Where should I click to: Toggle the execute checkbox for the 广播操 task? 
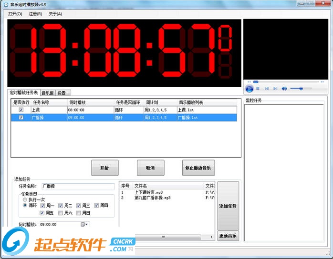pyautogui.click(x=21, y=118)
